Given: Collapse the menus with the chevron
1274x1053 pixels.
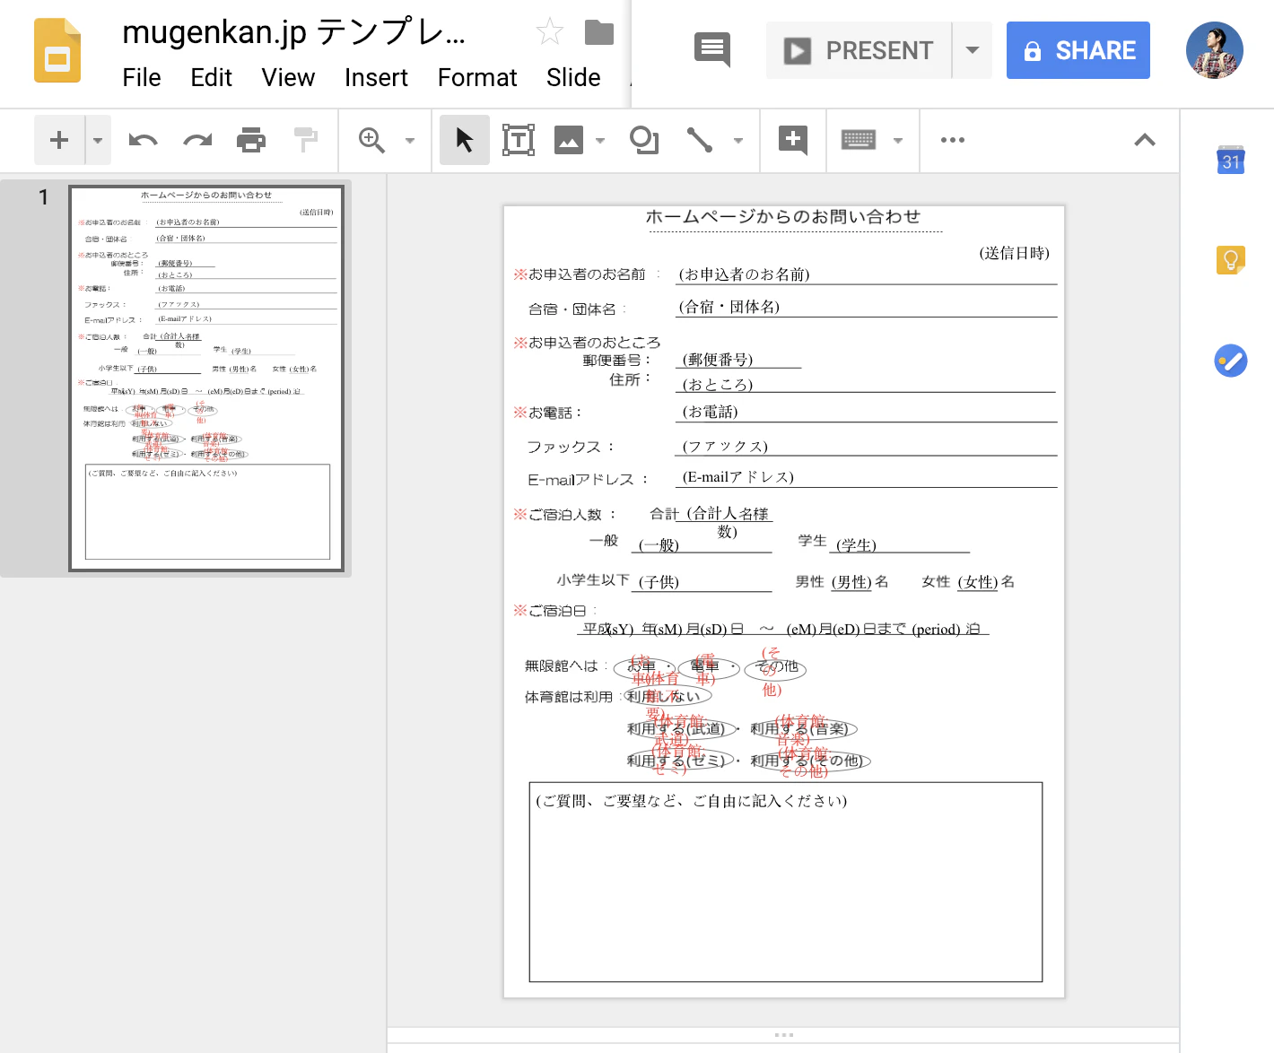Looking at the screenshot, I should pyautogui.click(x=1145, y=140).
